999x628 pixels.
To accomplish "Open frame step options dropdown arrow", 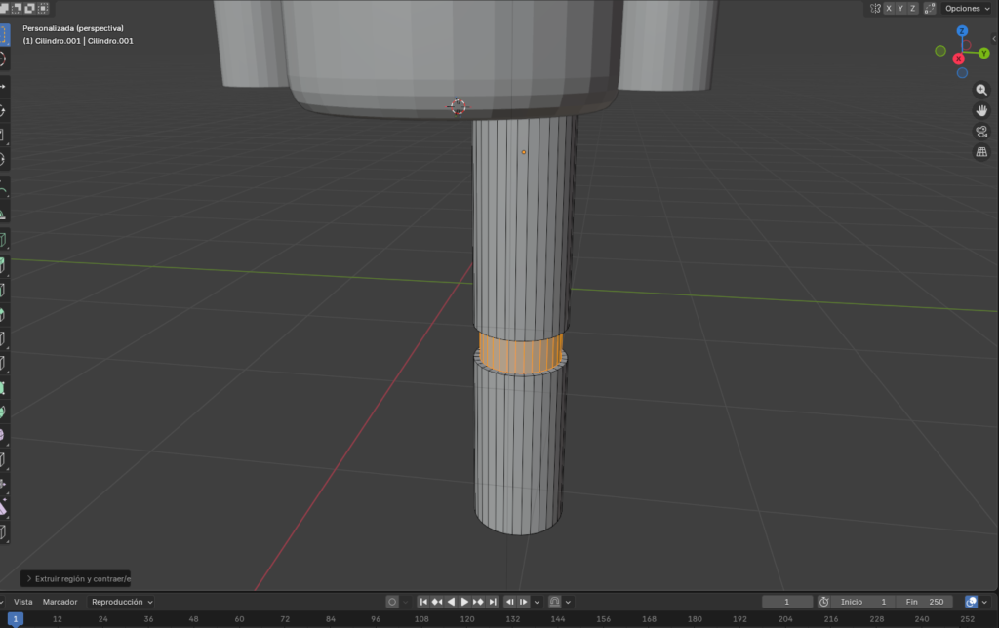I will (x=538, y=602).
